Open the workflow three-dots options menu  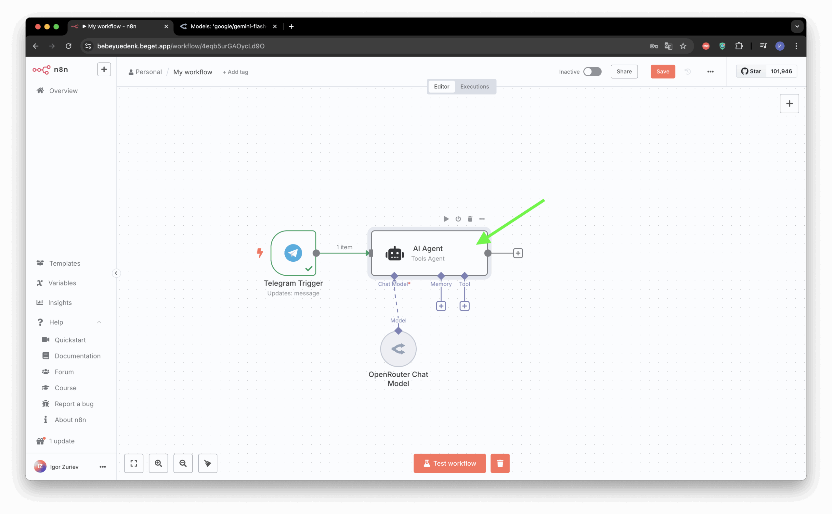[710, 72]
